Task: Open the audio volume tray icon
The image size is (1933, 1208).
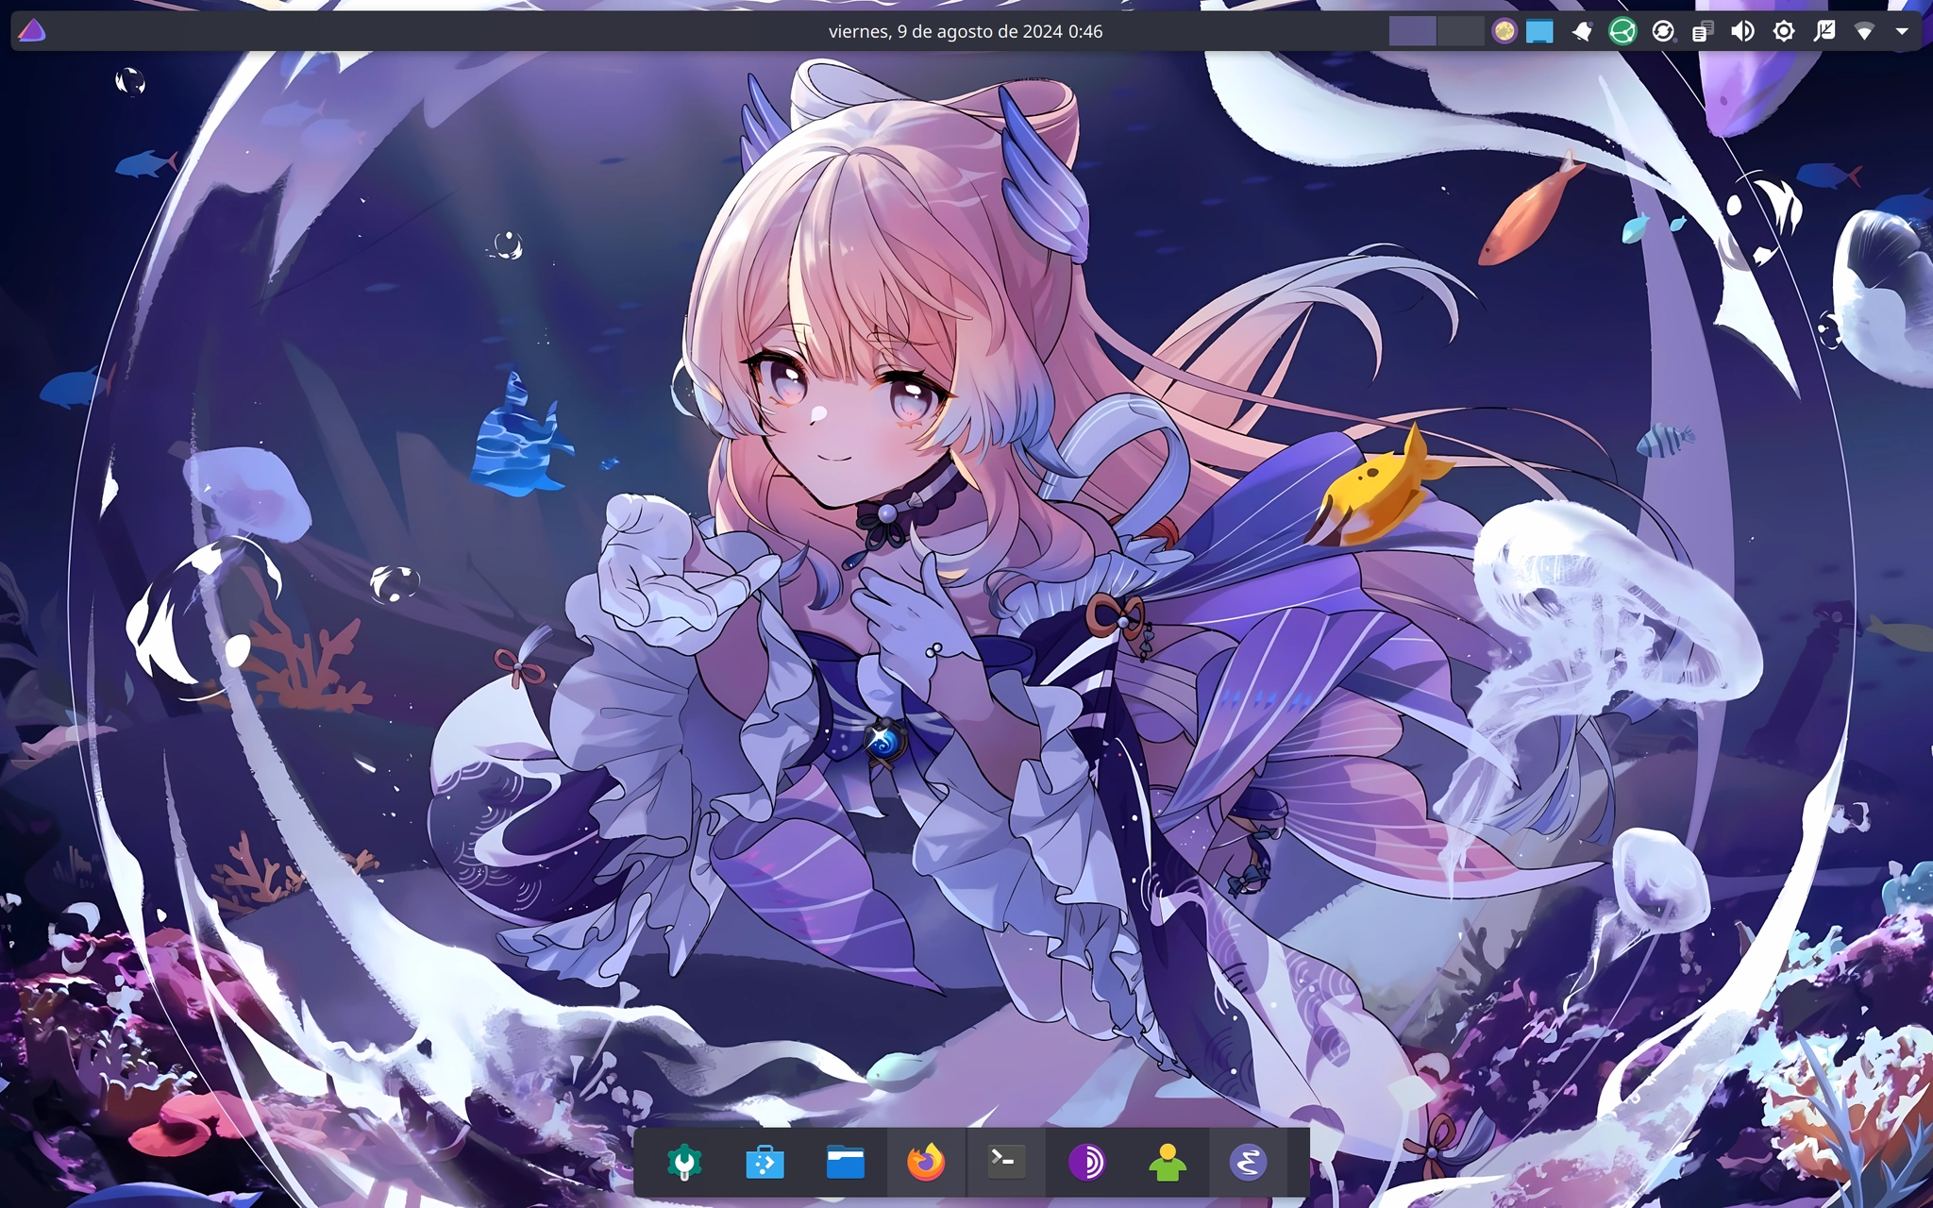Action: click(x=1742, y=31)
